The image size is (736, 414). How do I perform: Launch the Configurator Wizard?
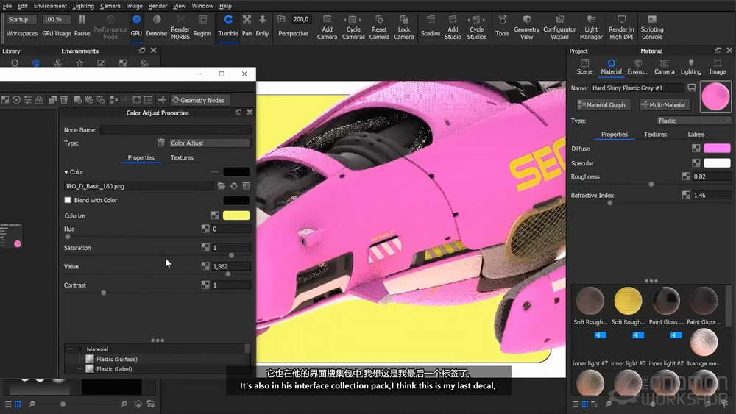pos(559,26)
